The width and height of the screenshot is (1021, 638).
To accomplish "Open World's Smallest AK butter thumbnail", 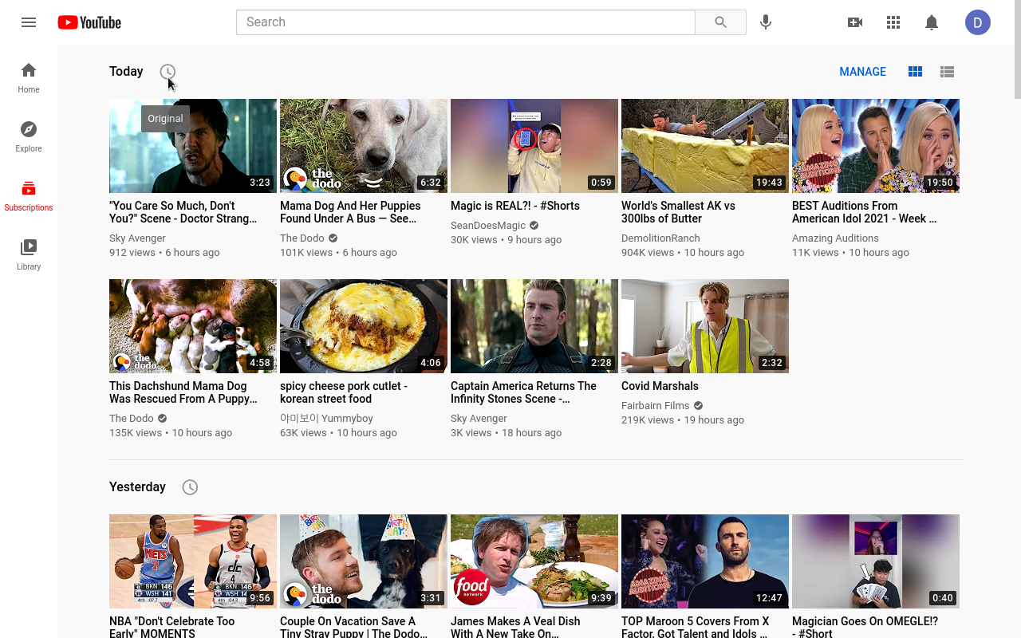I will click(x=705, y=146).
